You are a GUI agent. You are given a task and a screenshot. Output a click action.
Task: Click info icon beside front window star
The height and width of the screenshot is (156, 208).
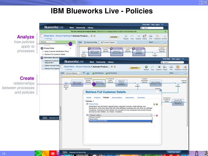115,67
